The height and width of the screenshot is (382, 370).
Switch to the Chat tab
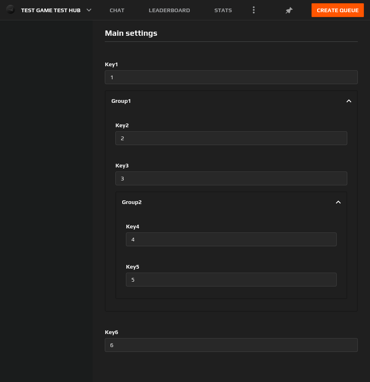(117, 11)
